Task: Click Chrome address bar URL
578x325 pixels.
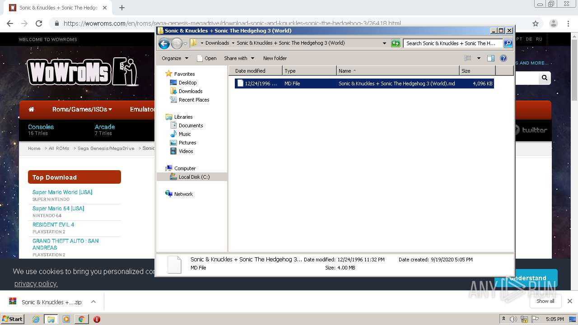Action: [x=232, y=23]
